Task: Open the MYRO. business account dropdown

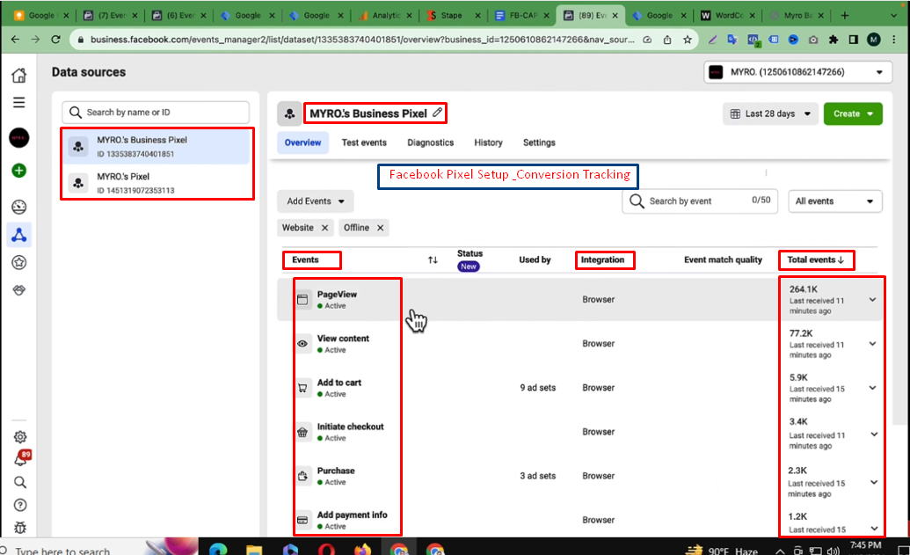Action: click(798, 72)
